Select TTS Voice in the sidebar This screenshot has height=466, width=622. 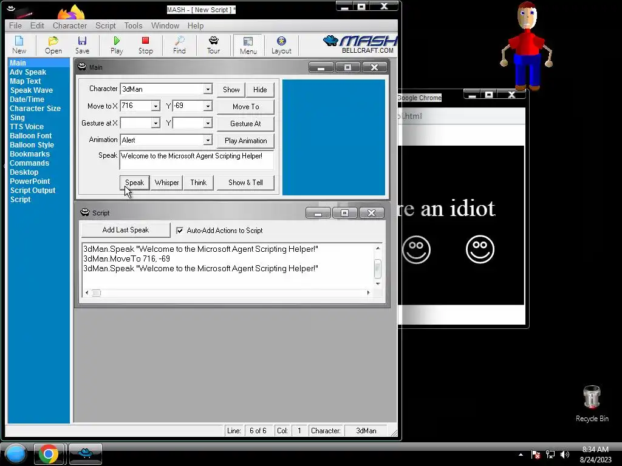coord(27,127)
